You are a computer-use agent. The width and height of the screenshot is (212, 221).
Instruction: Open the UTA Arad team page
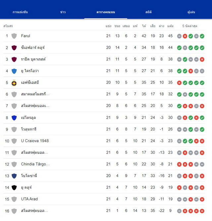pyautogui.click(x=29, y=199)
